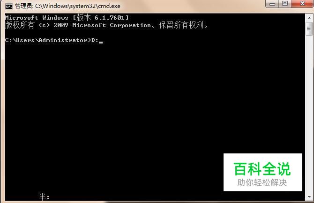Click the typed D: command text
This screenshot has height=203, width=314.
(95, 40)
